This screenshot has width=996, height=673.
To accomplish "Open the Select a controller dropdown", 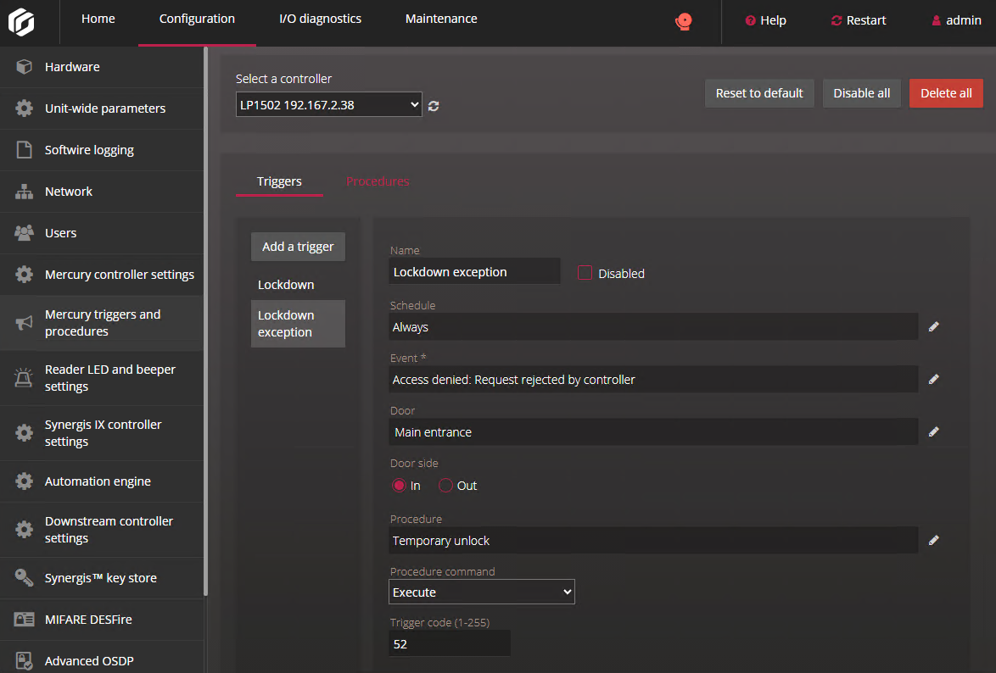I will pos(328,105).
